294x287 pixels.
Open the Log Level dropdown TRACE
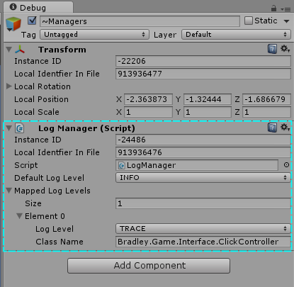click(x=203, y=229)
